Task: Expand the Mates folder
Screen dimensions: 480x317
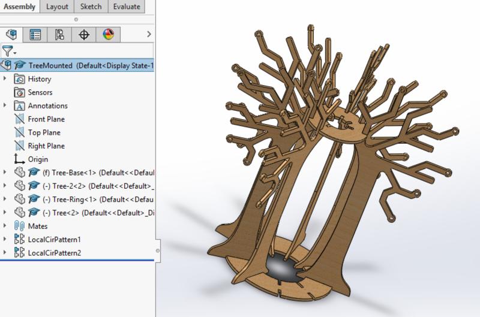Action: coord(5,225)
